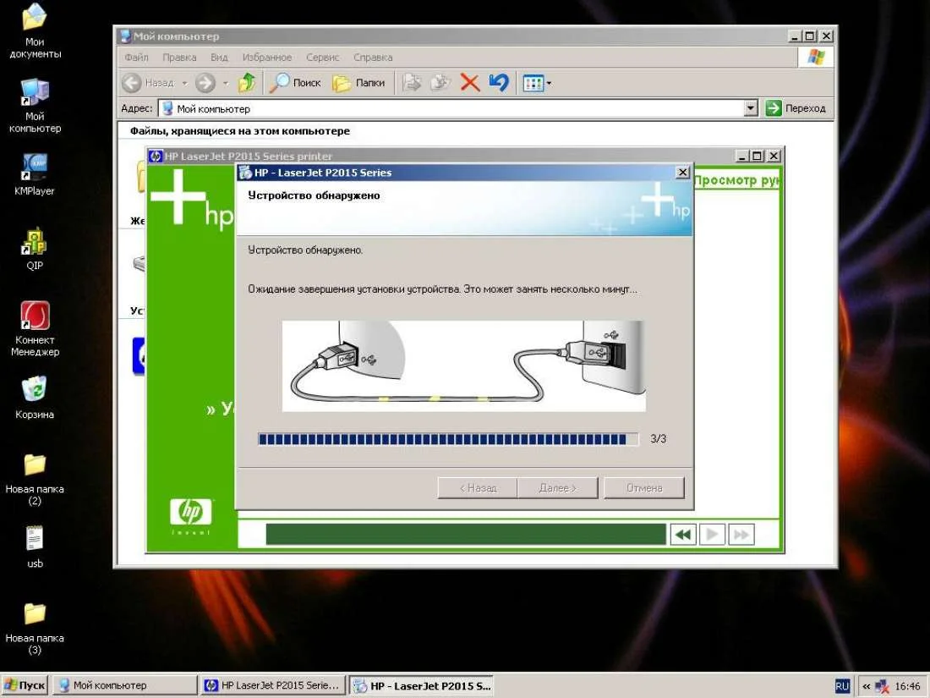Screen dimensions: 930x698
Task: Click the Просмотр рук link in HP window
Action: pyautogui.click(x=736, y=180)
